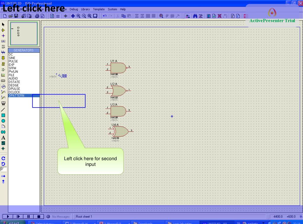303x224 pixels.
Task: Toggle the grid dots display
Action: click(58, 16)
